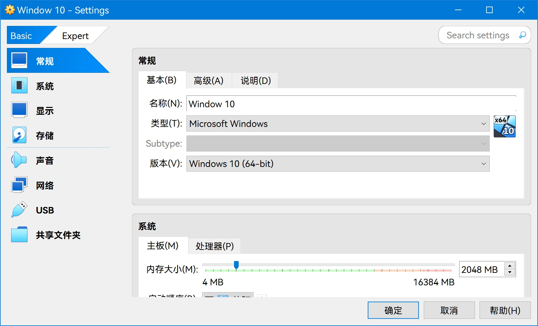Click the 确定 (OK) button
Image resolution: width=538 pixels, height=326 pixels.
tap(393, 310)
